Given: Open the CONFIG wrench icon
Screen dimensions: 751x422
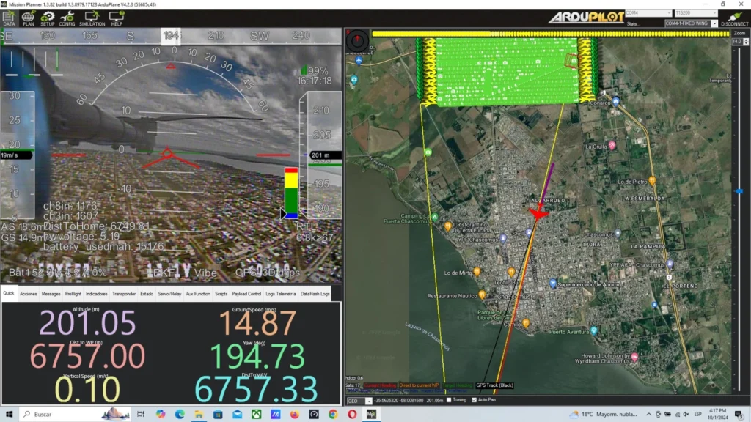Looking at the screenshot, I should 67,18.
